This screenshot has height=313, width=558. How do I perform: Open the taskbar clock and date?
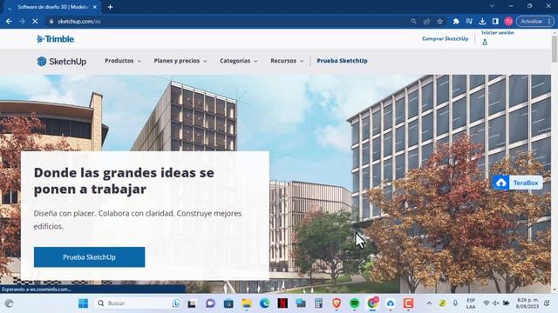(527, 303)
